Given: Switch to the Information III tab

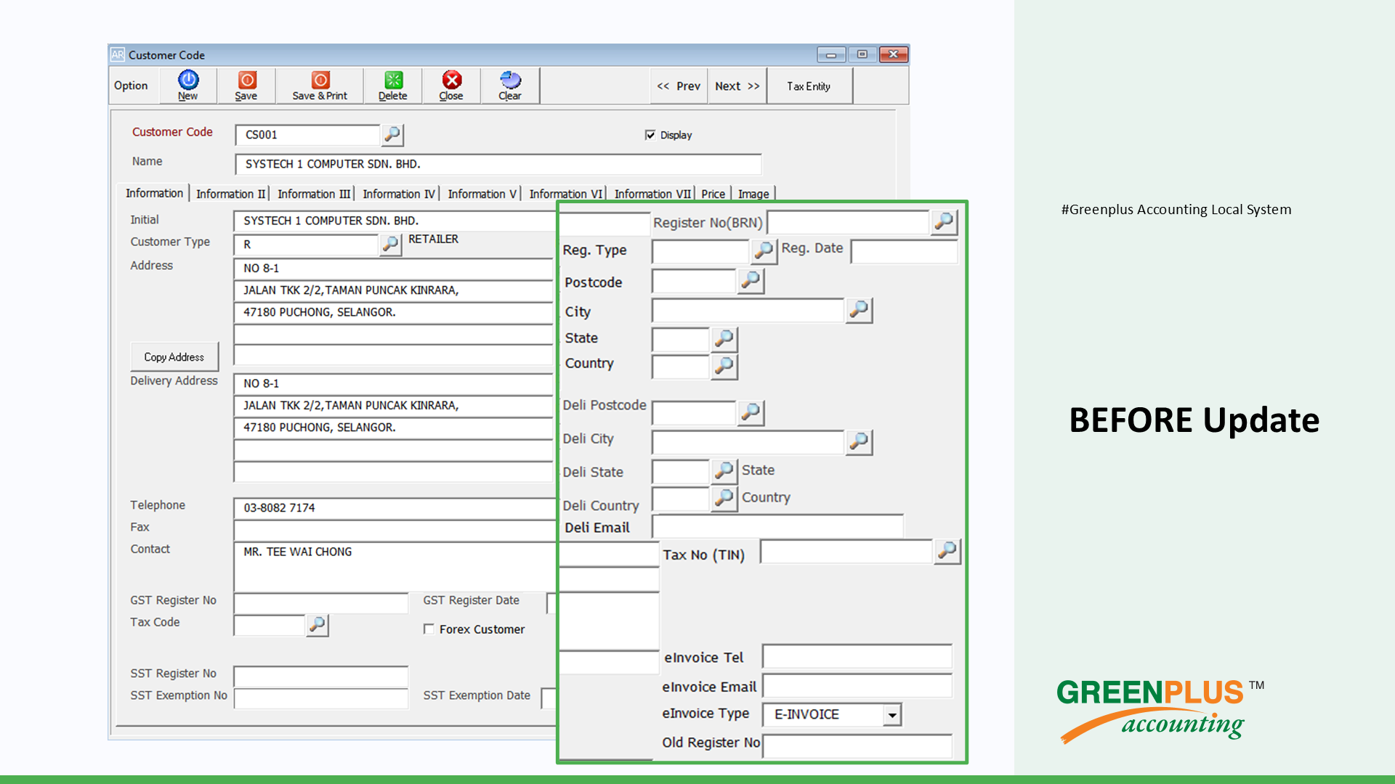Looking at the screenshot, I should (x=314, y=194).
